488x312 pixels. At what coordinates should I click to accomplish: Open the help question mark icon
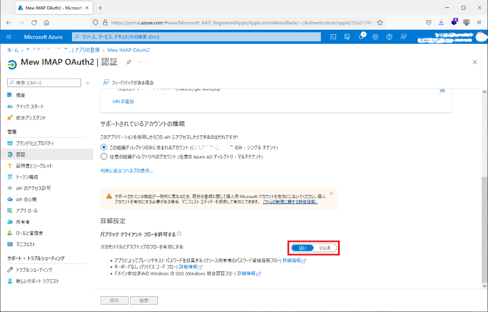point(389,37)
